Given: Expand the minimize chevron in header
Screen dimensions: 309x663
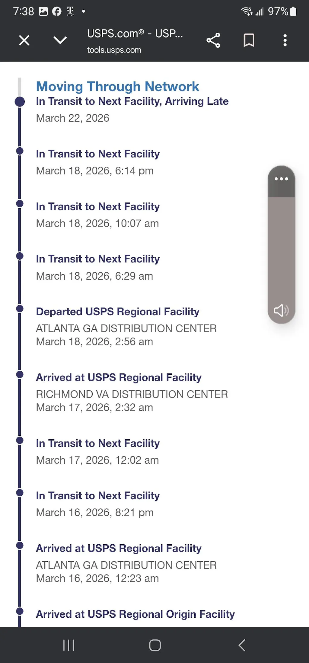Looking at the screenshot, I should 60,40.
